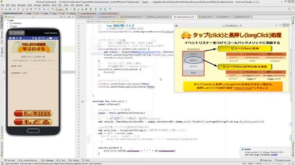This screenshot has height=165, width=295.
Task: Click the Debug app bug icon
Action: coord(75,9)
